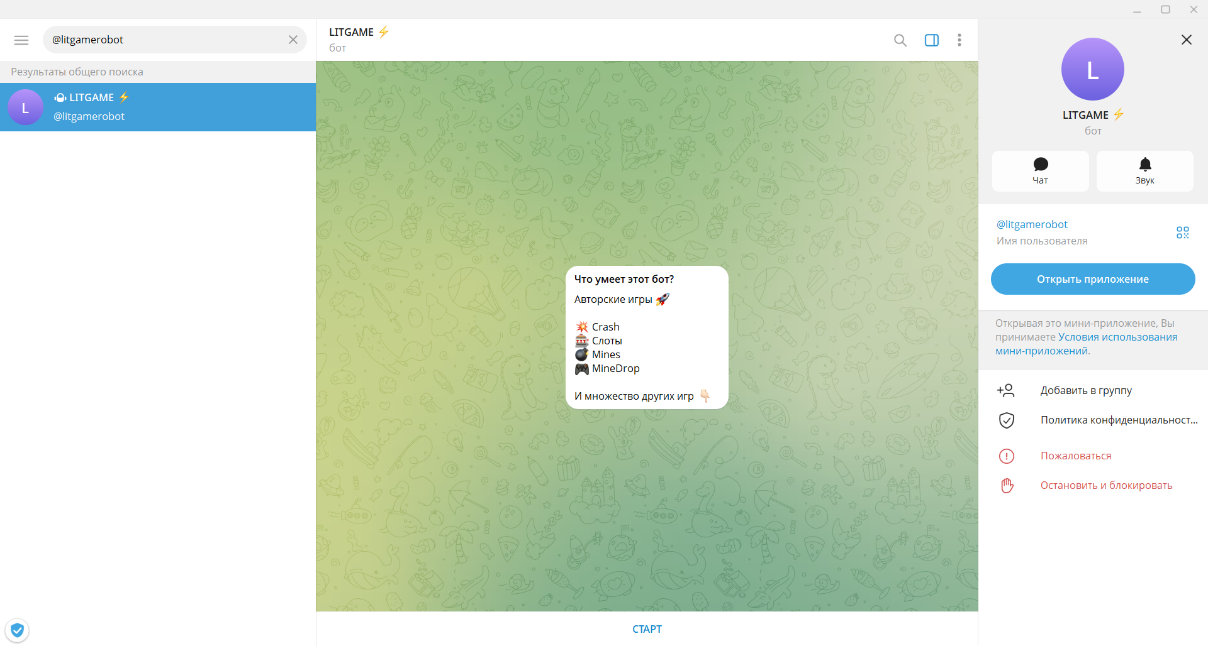Click Пожаловаться report option
1208x646 pixels.
pyautogui.click(x=1093, y=456)
